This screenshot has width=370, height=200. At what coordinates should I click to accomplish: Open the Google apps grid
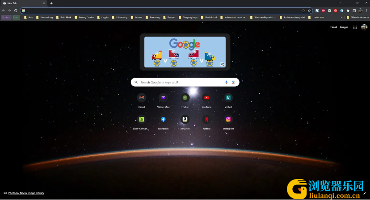(355, 27)
